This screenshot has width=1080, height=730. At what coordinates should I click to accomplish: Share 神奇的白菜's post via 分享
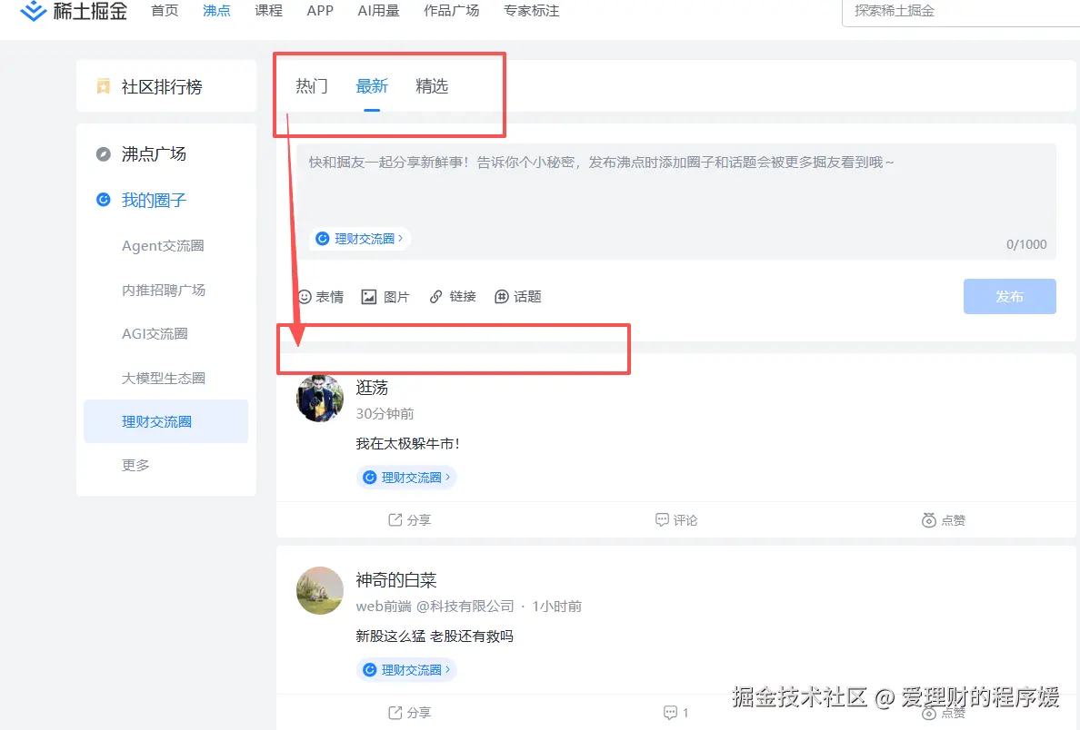click(x=409, y=713)
